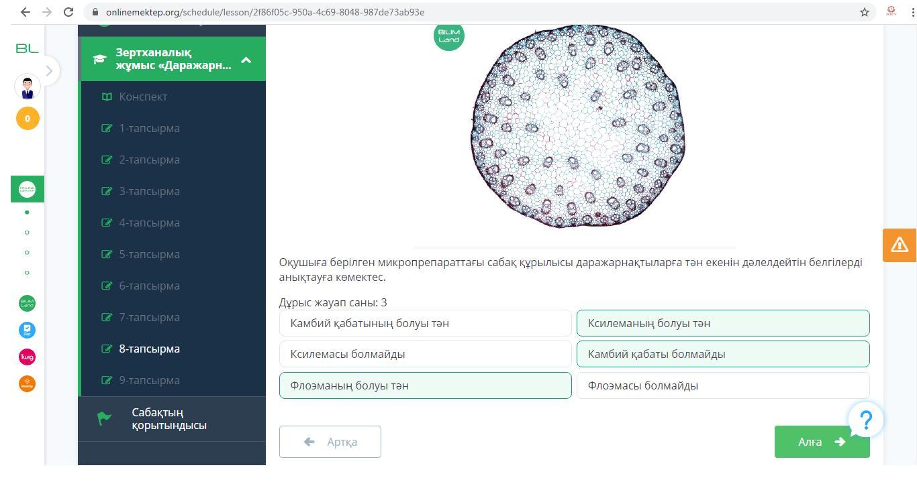This screenshot has width=917, height=488.
Task: Click the stem cross-section microscope image
Action: click(x=577, y=127)
